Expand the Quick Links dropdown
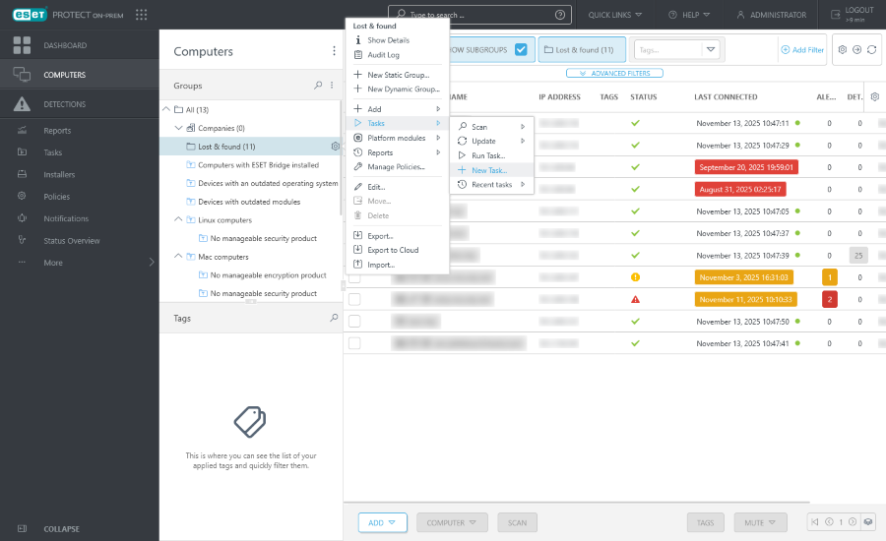 (615, 15)
